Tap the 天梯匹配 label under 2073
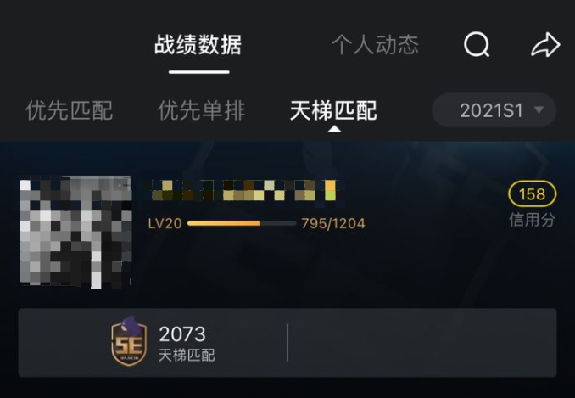Viewport: 575px width, 398px height. (187, 355)
